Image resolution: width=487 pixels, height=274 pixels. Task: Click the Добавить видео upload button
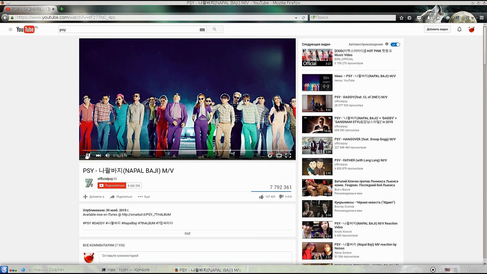(x=437, y=29)
